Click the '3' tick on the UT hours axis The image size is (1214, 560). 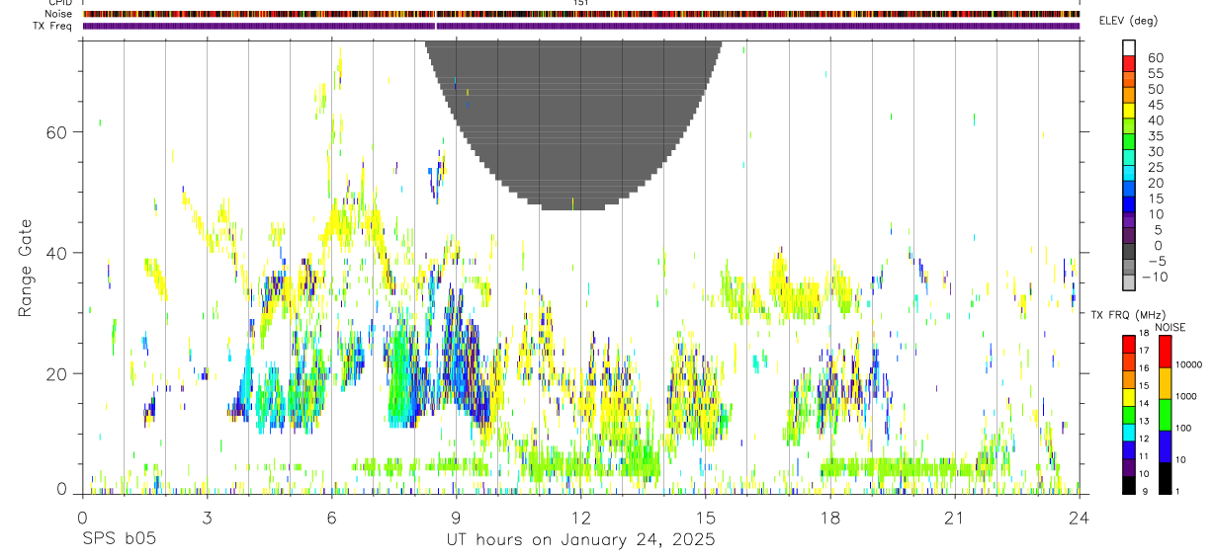point(207,517)
